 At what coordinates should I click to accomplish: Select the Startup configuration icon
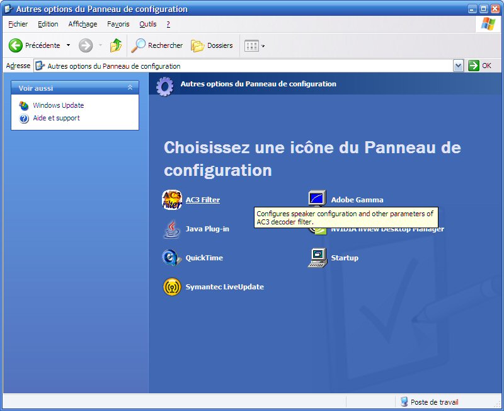pyautogui.click(x=344, y=258)
